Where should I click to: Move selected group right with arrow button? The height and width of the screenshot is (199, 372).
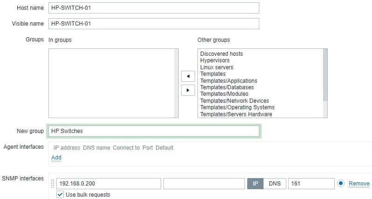188,90
